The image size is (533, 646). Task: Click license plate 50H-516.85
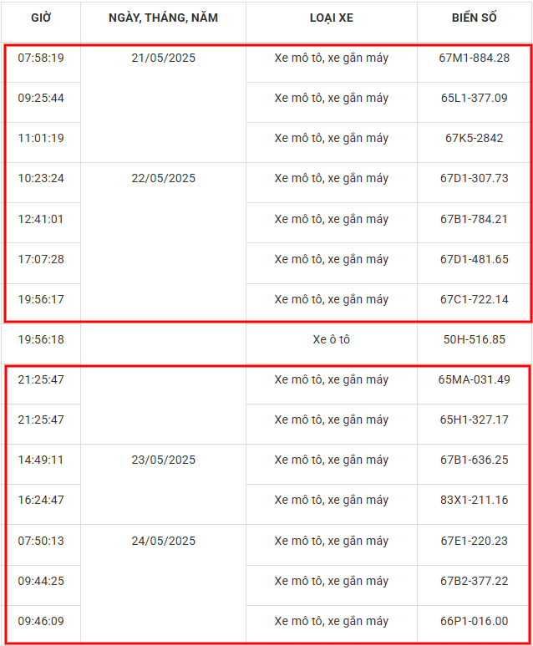pos(474,339)
